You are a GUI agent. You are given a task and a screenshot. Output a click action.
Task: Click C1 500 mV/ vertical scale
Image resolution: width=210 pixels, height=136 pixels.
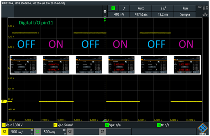click(x=17, y=132)
